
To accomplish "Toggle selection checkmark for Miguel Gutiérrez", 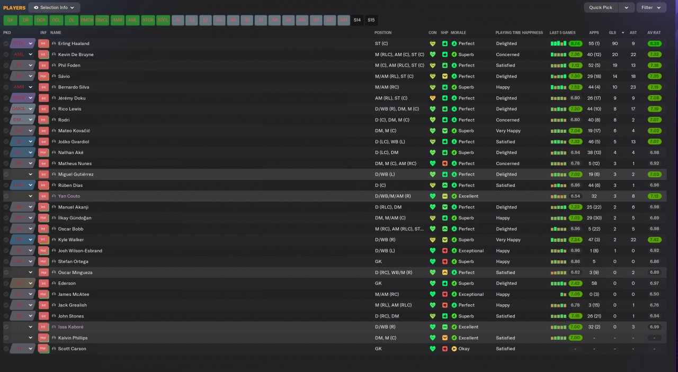I will pyautogui.click(x=6, y=174).
